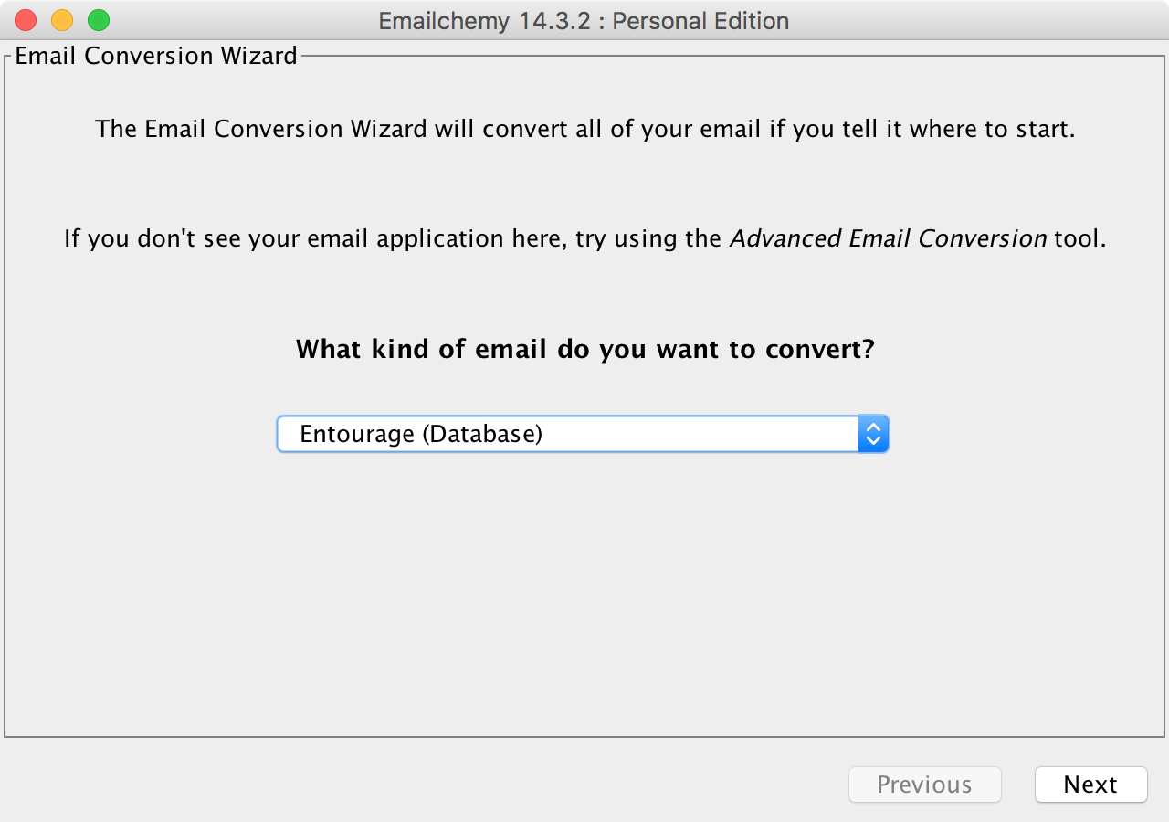Click the blue up-down arrows on combo box
1169x822 pixels.
click(x=873, y=434)
